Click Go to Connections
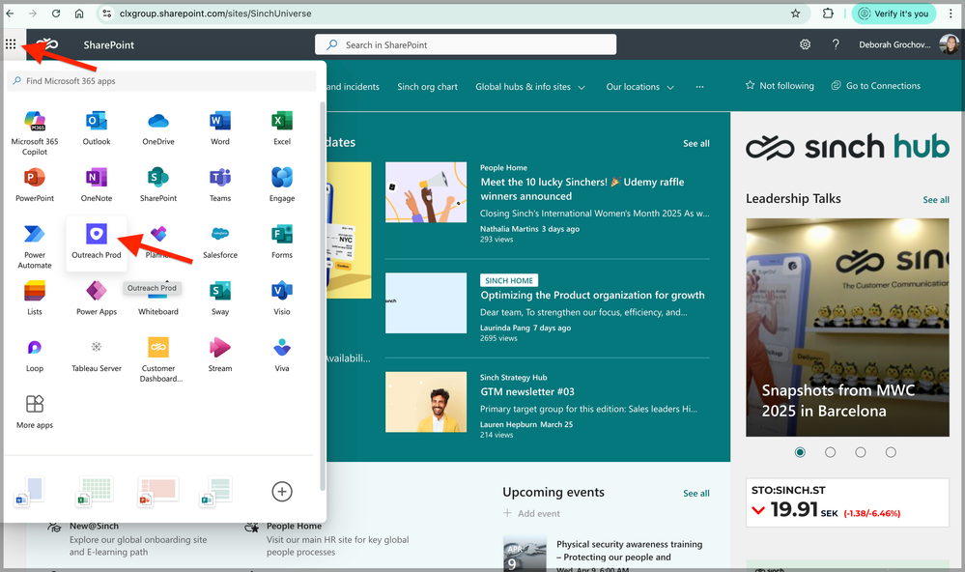This screenshot has height=572, width=965. (876, 86)
